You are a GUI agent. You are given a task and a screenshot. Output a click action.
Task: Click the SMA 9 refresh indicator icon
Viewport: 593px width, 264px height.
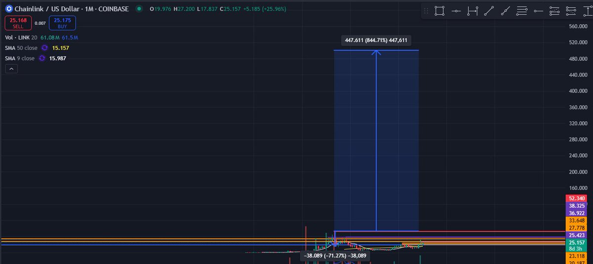pyautogui.click(x=42, y=58)
